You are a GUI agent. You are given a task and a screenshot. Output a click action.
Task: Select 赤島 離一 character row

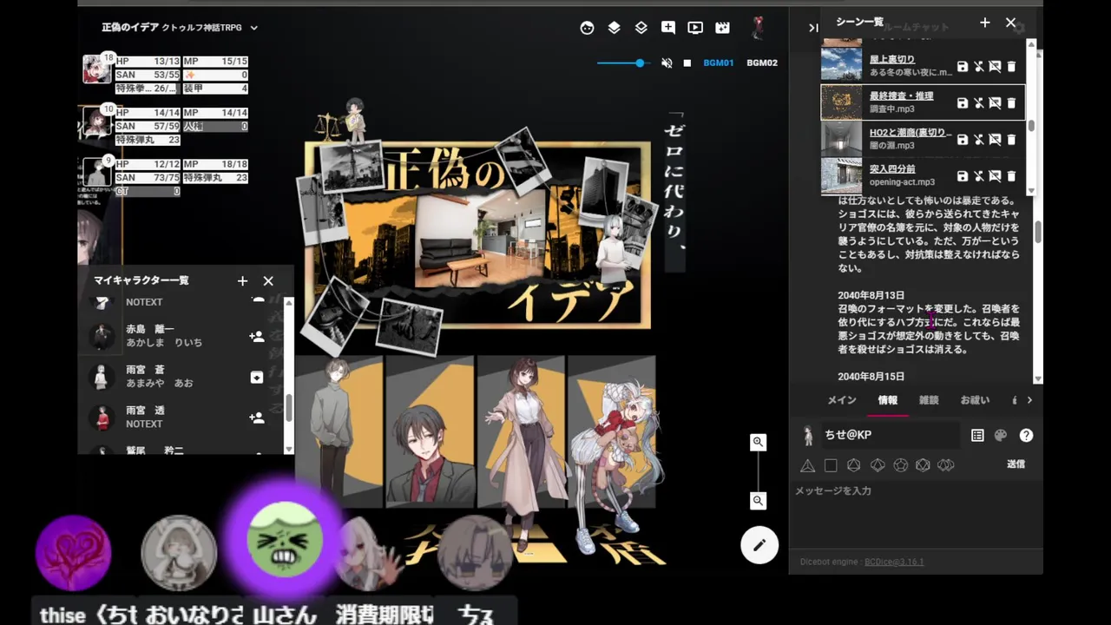[x=182, y=336]
